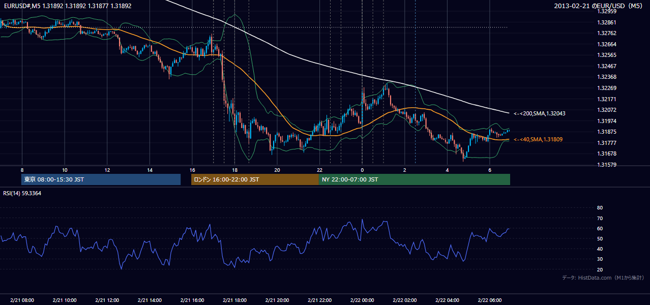Screen dimensions: 650x305
Task: Click hour tick 4 under the price chart
Action: pyautogui.click(x=447, y=170)
